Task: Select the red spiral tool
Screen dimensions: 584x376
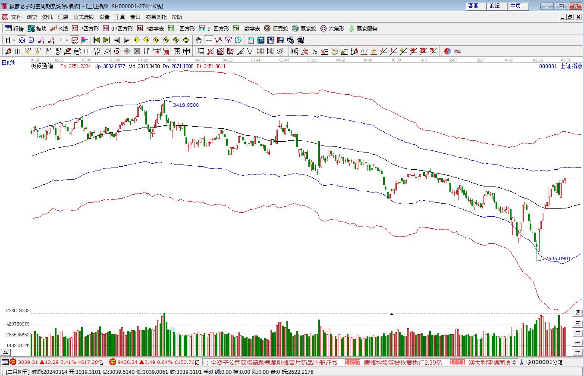Action: pos(117,51)
